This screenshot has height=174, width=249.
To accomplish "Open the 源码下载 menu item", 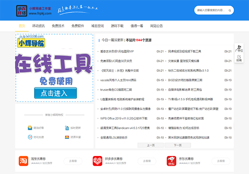I will point(117,26).
